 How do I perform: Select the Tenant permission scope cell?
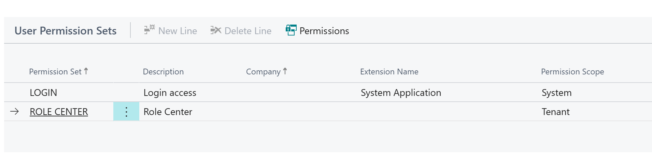pos(555,112)
